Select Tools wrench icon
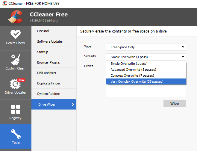197x151 pixels. pyautogui.click(x=16, y=134)
